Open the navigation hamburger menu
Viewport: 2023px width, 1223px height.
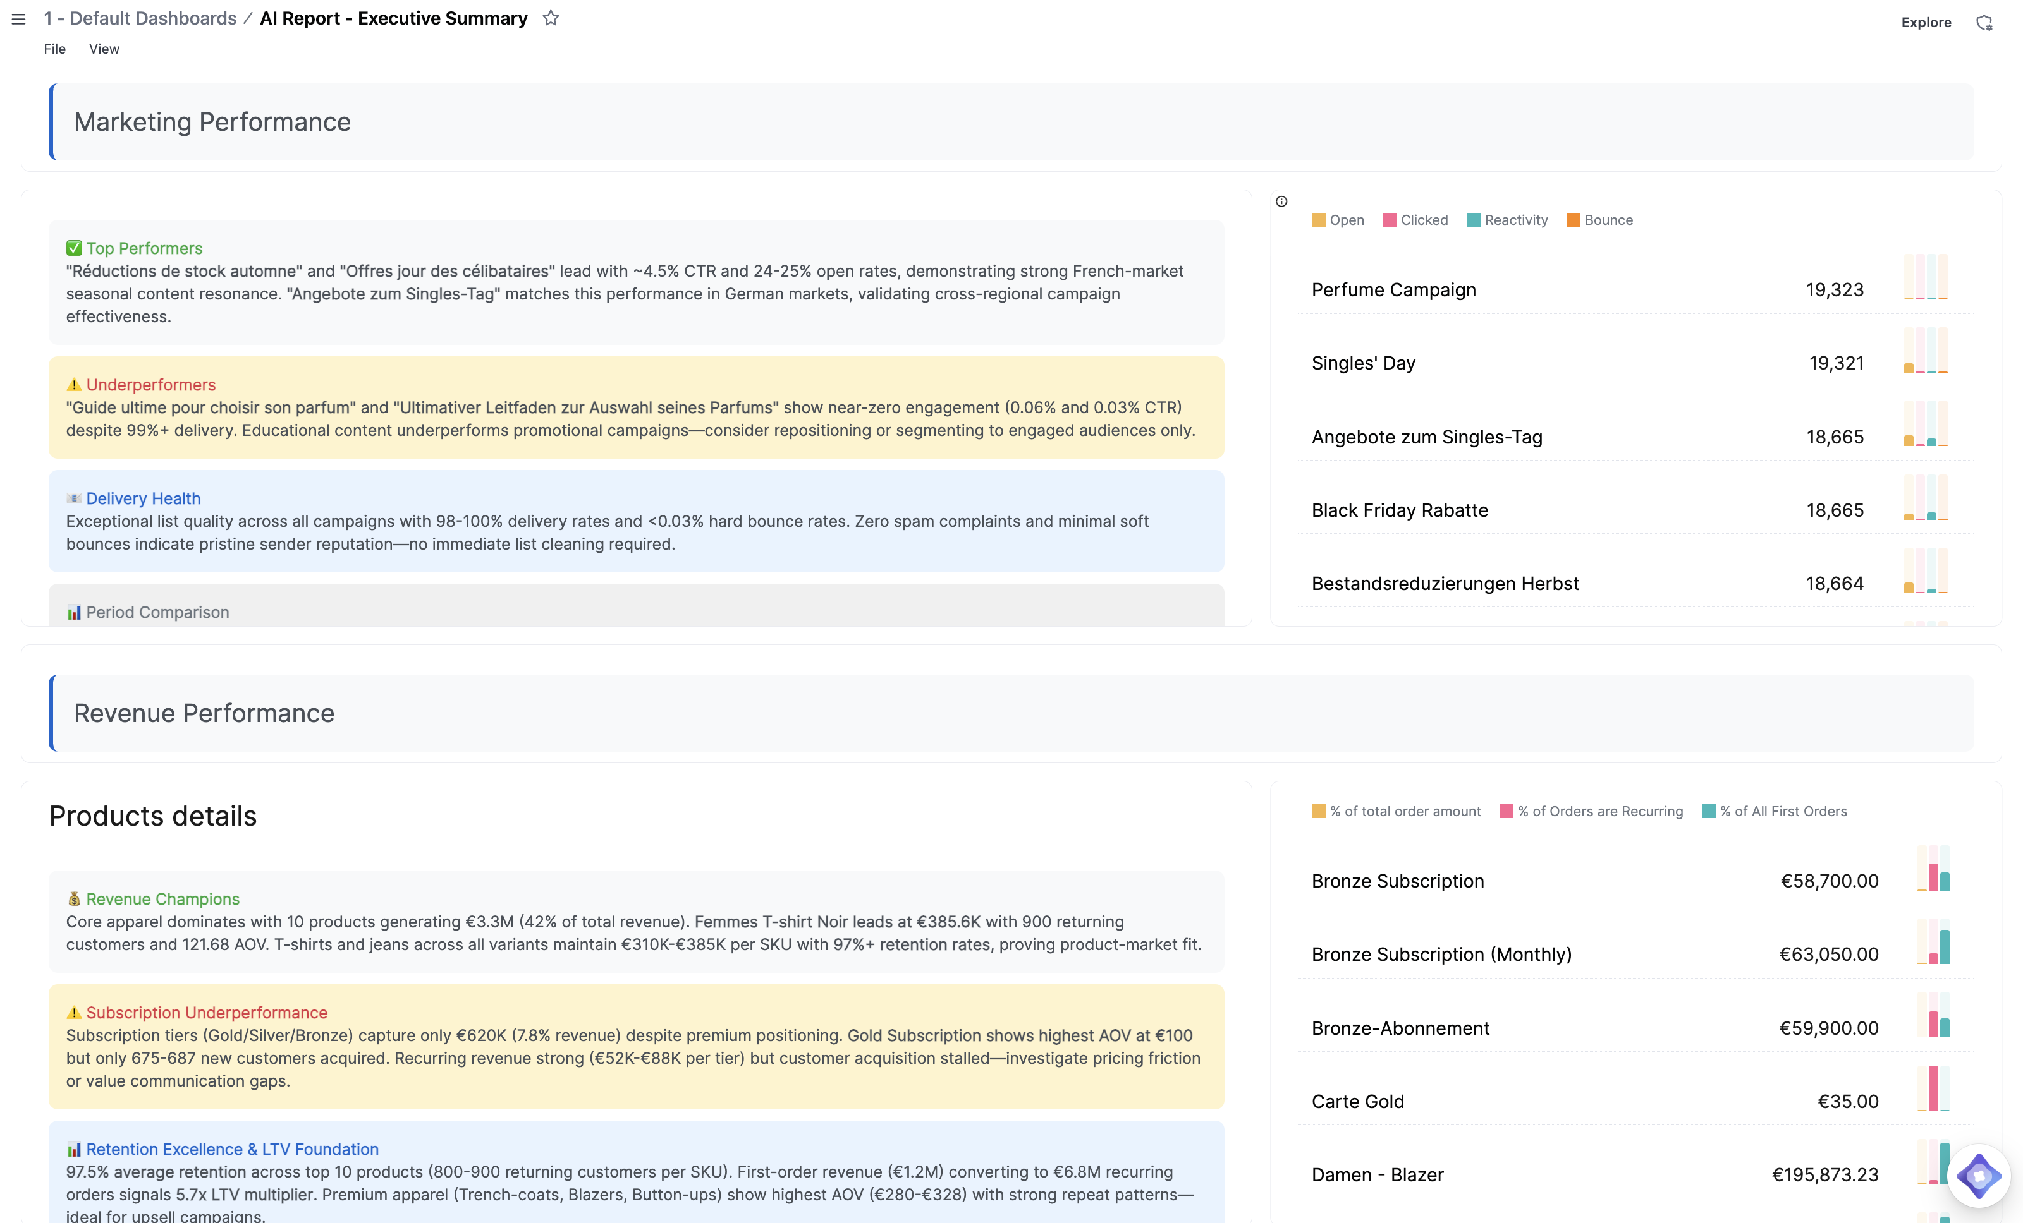(x=18, y=19)
